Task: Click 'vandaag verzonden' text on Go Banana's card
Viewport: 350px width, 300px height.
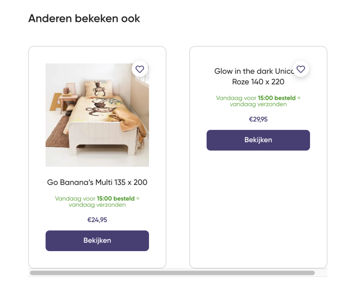Action: [x=97, y=205]
